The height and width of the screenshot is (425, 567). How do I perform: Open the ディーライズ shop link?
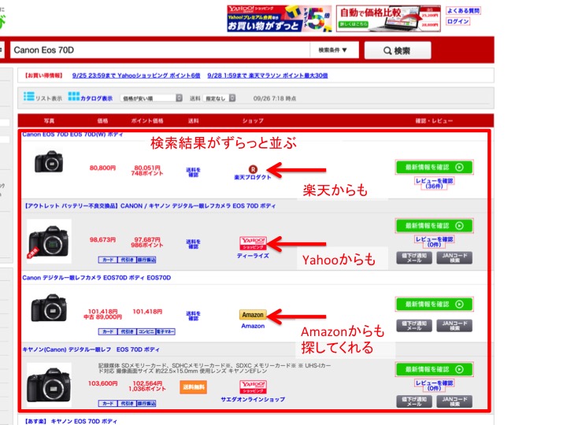(x=253, y=256)
